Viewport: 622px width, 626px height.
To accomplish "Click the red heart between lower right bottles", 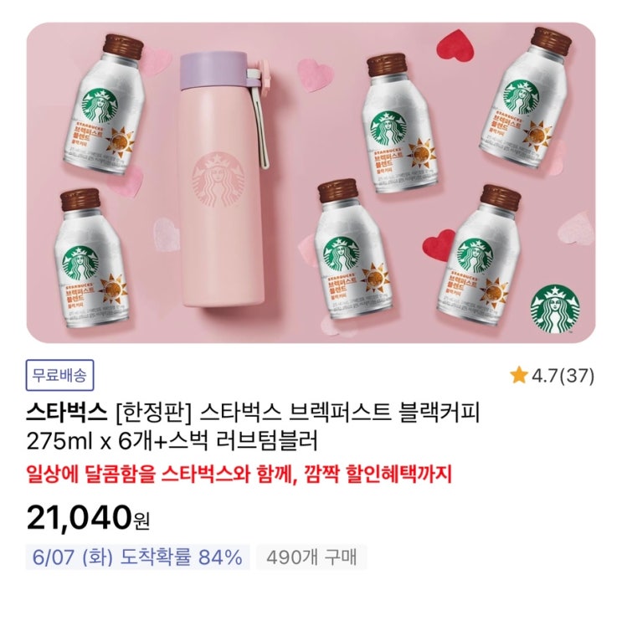I will point(439,244).
